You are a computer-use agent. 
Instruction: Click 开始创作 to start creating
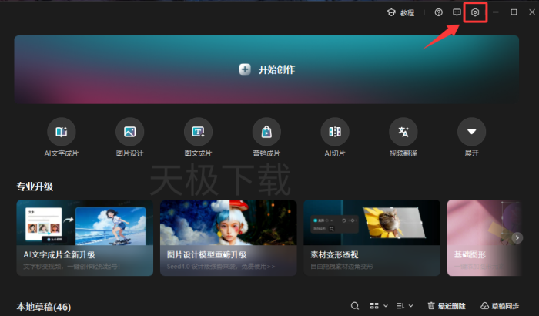[266, 69]
